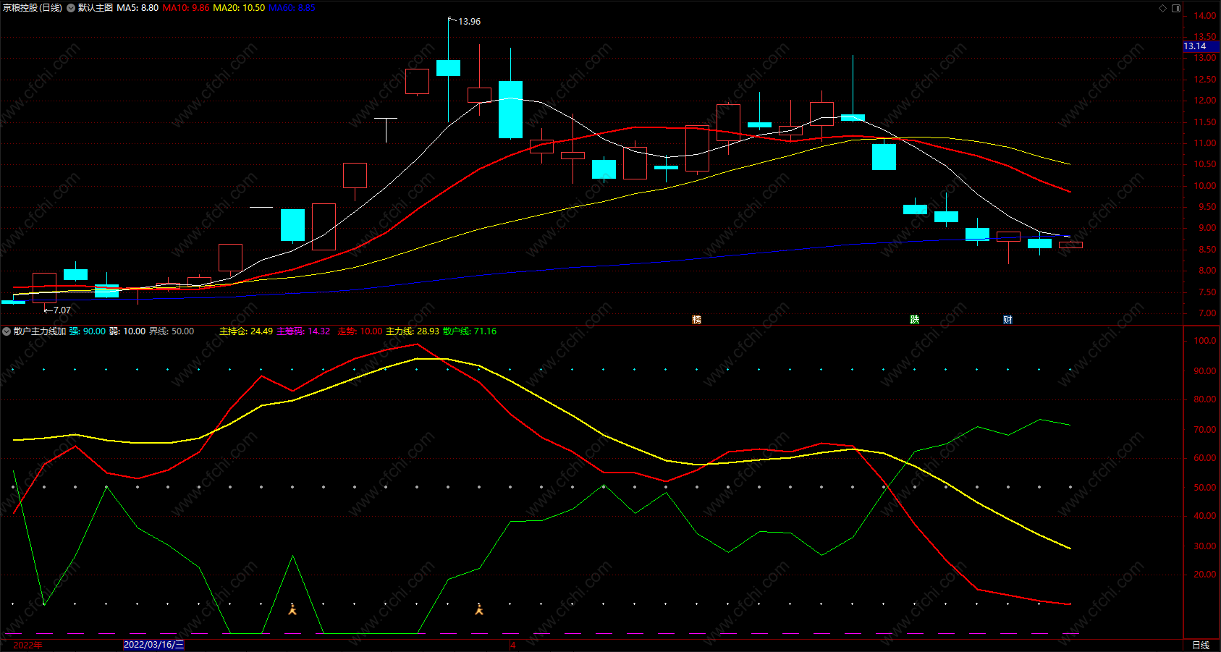This screenshot has width=1221, height=652.
Task: Click the 散户主力线加 indicator name
Action: (x=40, y=331)
